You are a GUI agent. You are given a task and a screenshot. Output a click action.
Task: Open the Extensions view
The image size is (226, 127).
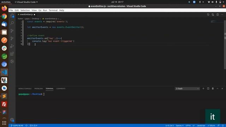[12, 54]
